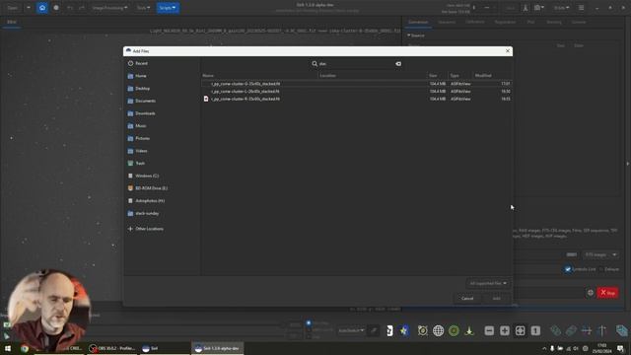Switch to the Console tab
The image size is (631, 355).
(579, 22)
